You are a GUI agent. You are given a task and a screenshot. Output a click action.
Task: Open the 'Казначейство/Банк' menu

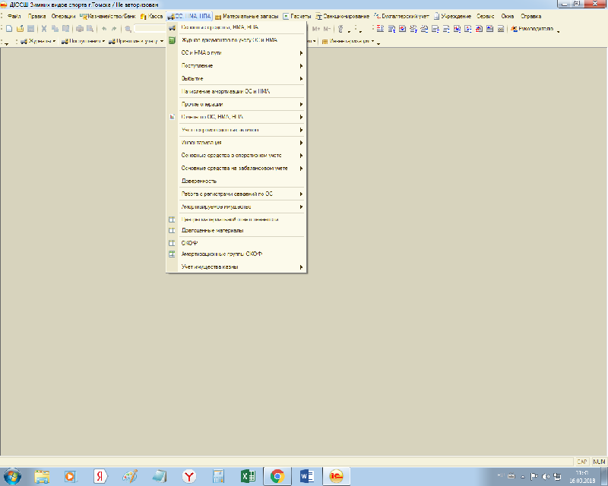(x=108, y=16)
